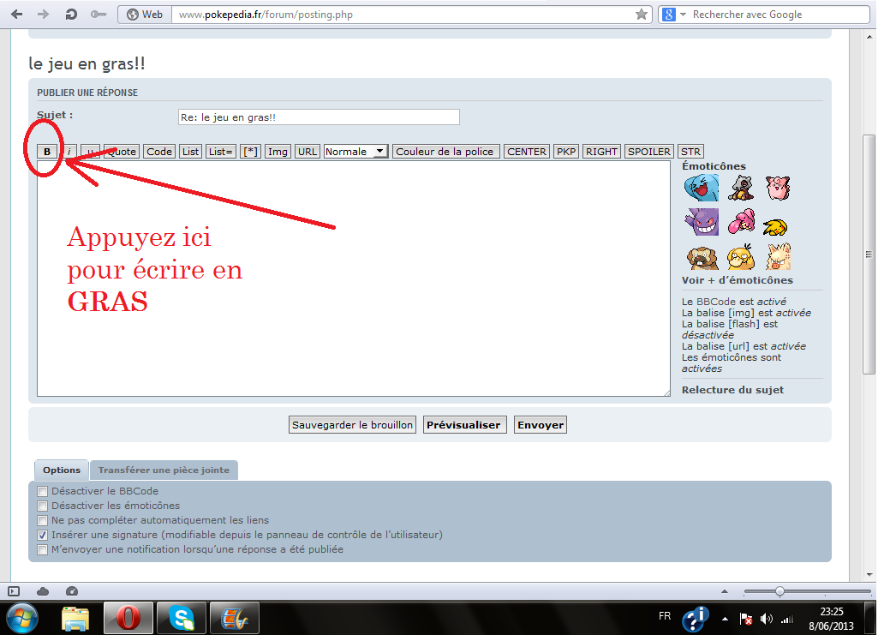Uncheck Insérer une signature option
The width and height of the screenshot is (878, 635).
[43, 535]
